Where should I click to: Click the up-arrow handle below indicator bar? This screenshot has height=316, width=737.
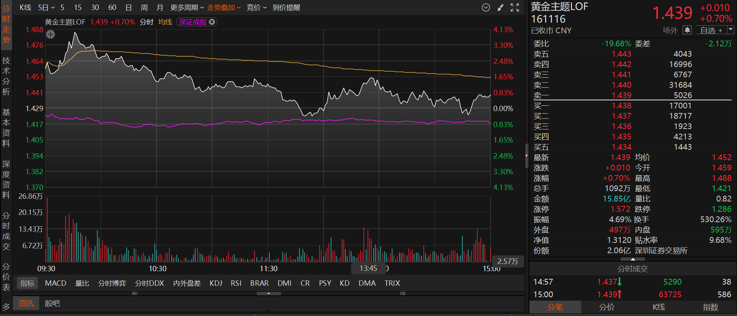(x=269, y=293)
